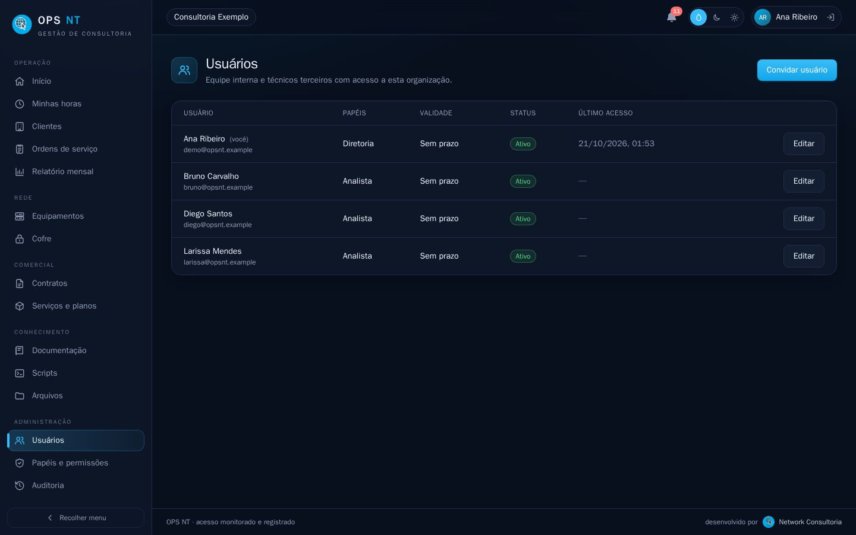
Task: Collapse the sidebar with Recolher menu
Action: click(75, 518)
